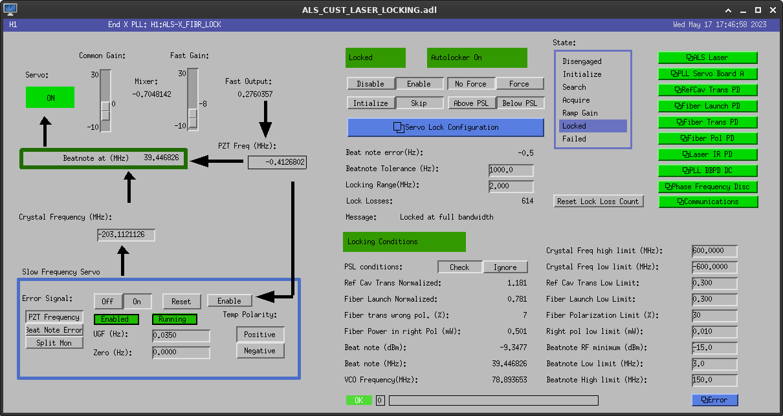Toggle the Servo ON button
The height and width of the screenshot is (416, 783).
pyautogui.click(x=50, y=98)
